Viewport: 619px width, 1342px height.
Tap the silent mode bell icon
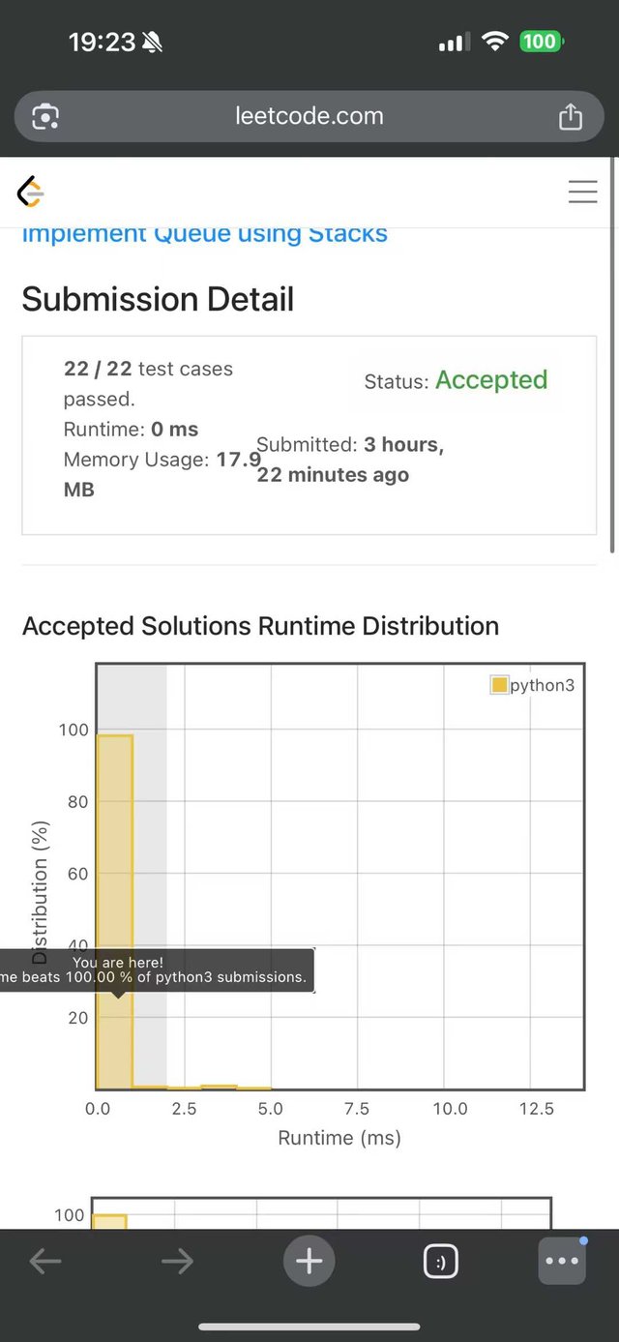(x=153, y=42)
